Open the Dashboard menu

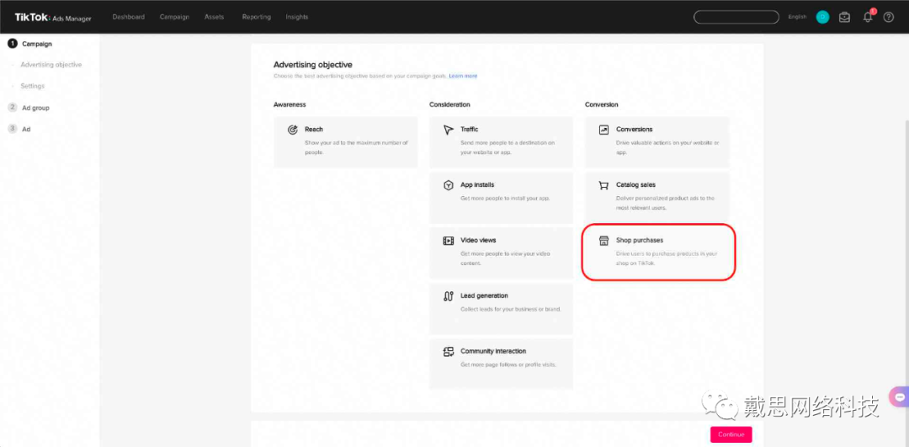(129, 17)
